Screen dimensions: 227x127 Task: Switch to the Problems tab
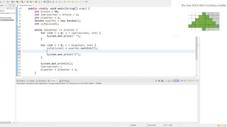click(21, 81)
